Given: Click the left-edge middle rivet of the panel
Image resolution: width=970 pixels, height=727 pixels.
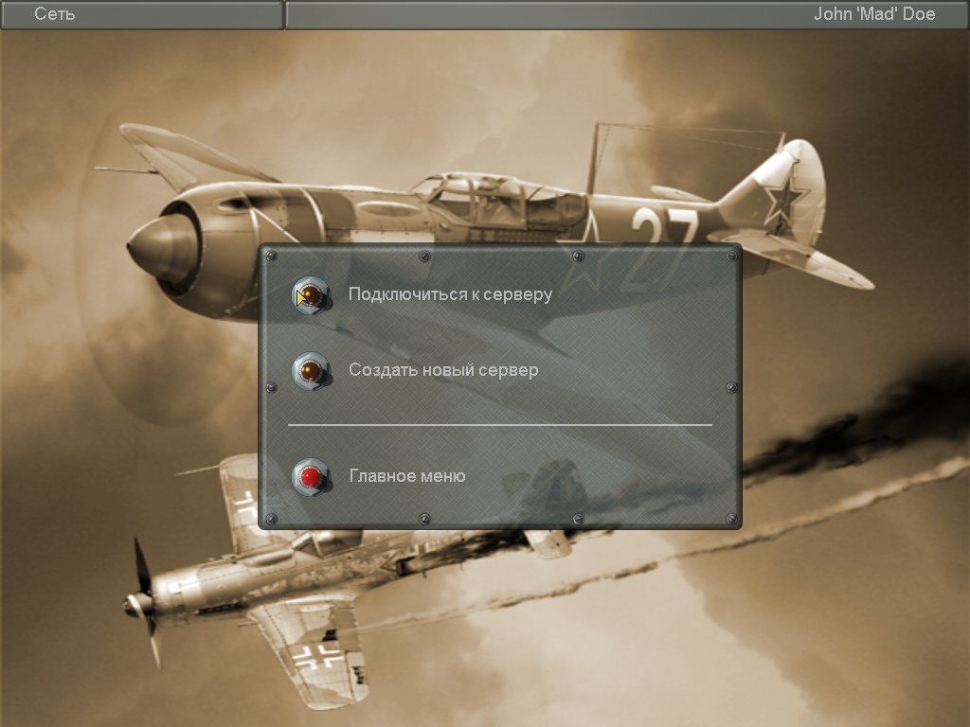Looking at the screenshot, I should tap(271, 388).
